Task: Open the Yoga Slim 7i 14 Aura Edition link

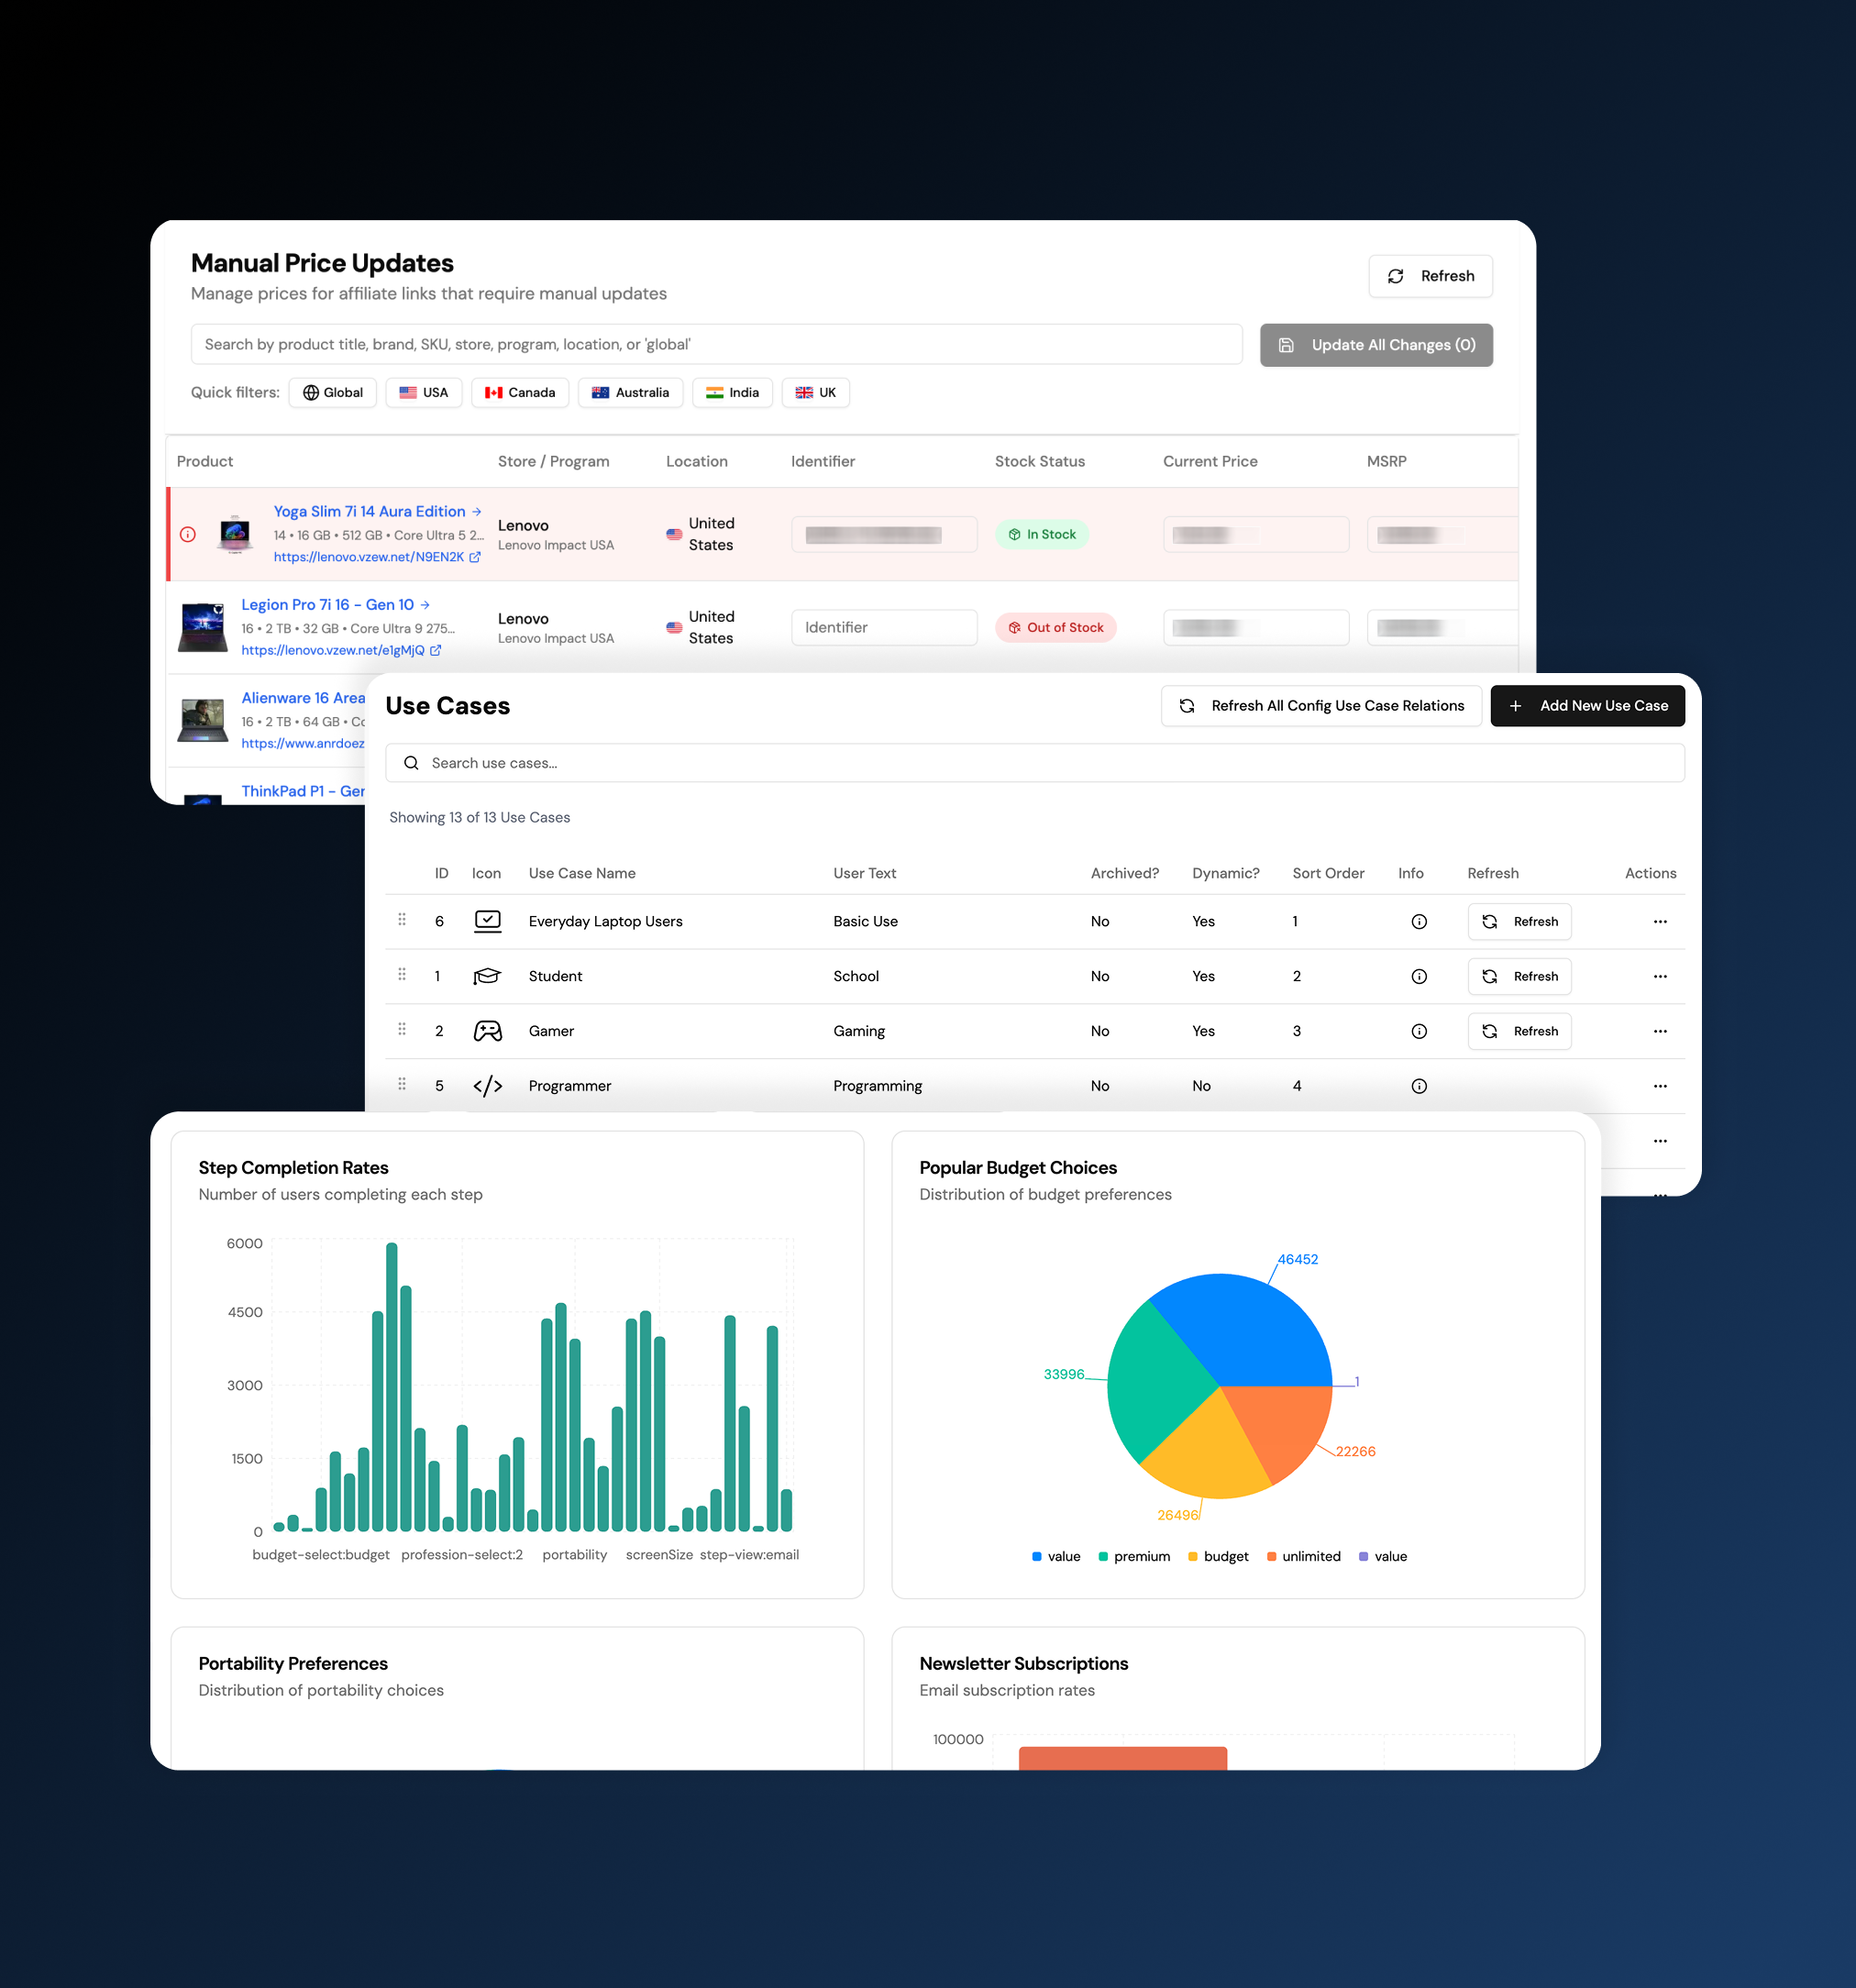Action: 377,511
